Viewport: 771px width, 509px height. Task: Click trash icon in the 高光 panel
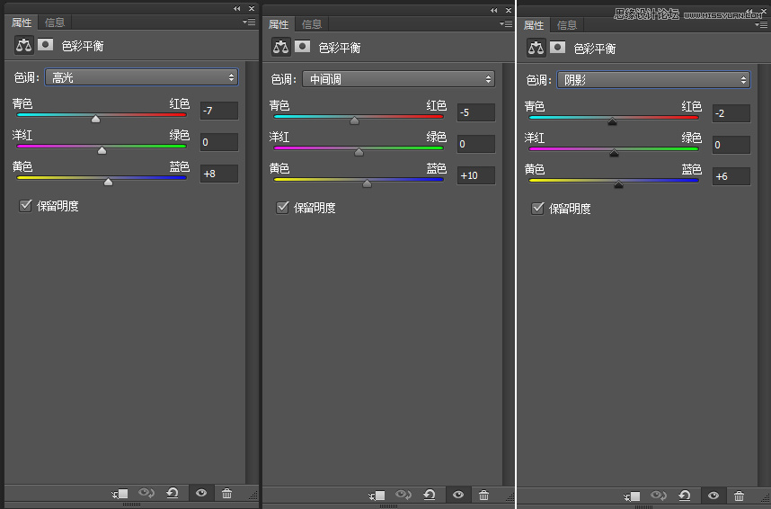[226, 493]
